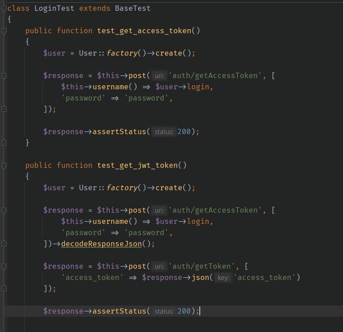This screenshot has width=343, height=332.
Task: Click factory in test_get_jwt_token
Action: [x=122, y=188]
